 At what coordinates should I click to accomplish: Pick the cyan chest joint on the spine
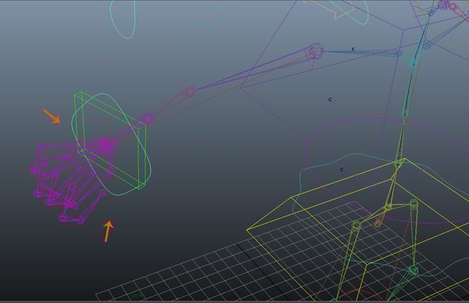414,63
